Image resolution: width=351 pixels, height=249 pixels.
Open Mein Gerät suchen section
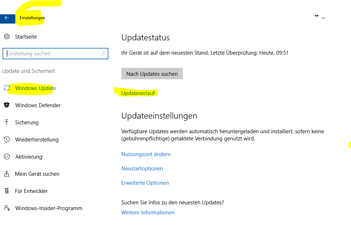tap(37, 174)
